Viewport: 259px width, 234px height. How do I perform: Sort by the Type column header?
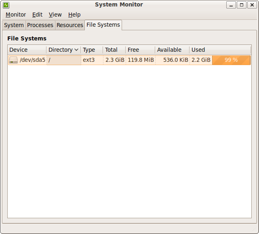point(92,50)
